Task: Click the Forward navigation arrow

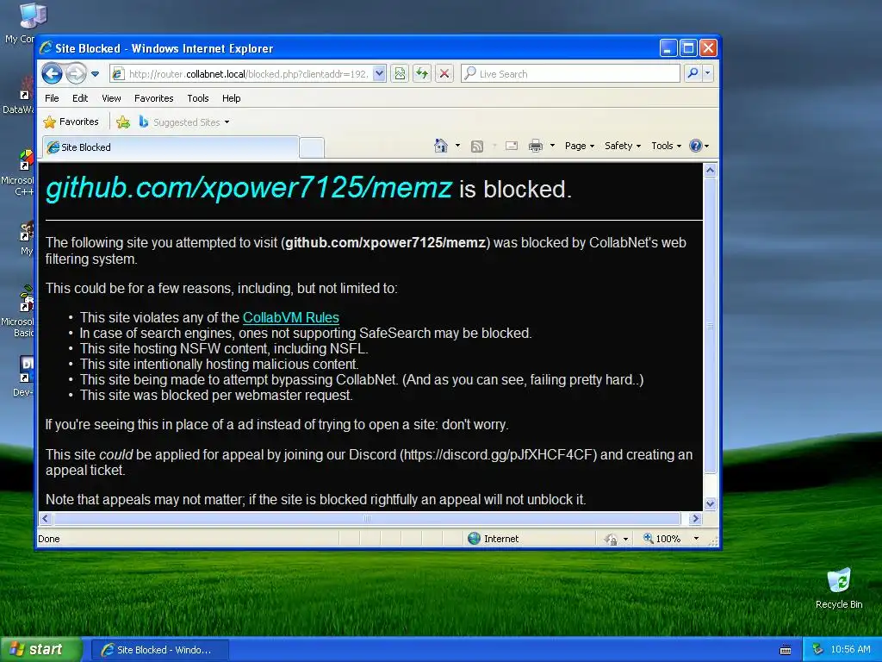Action: (76, 73)
